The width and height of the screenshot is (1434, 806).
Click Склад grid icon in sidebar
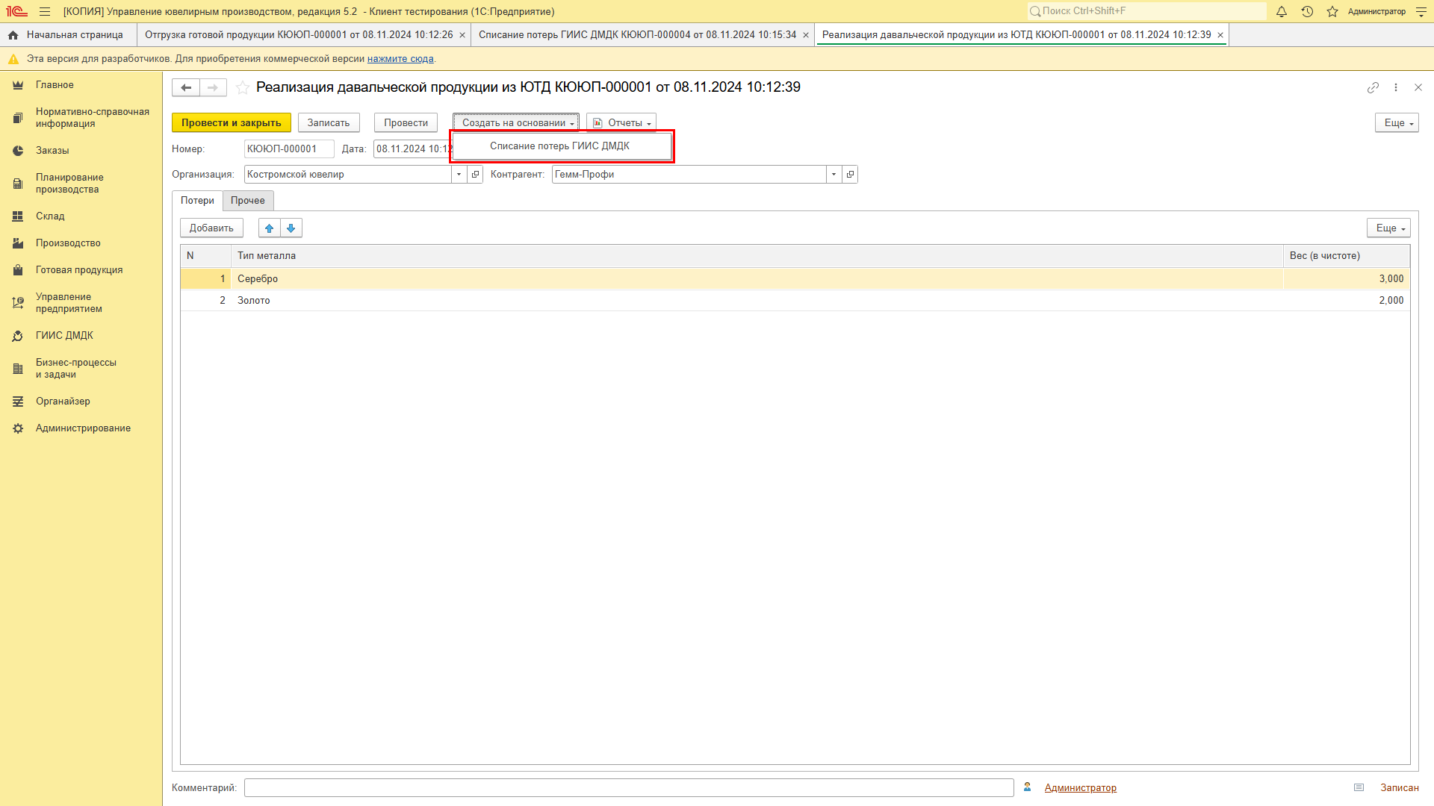point(18,216)
